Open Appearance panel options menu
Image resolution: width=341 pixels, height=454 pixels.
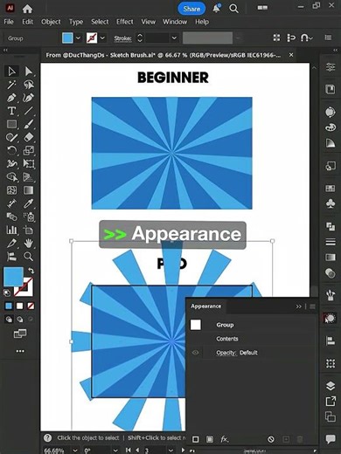pyautogui.click(x=312, y=306)
